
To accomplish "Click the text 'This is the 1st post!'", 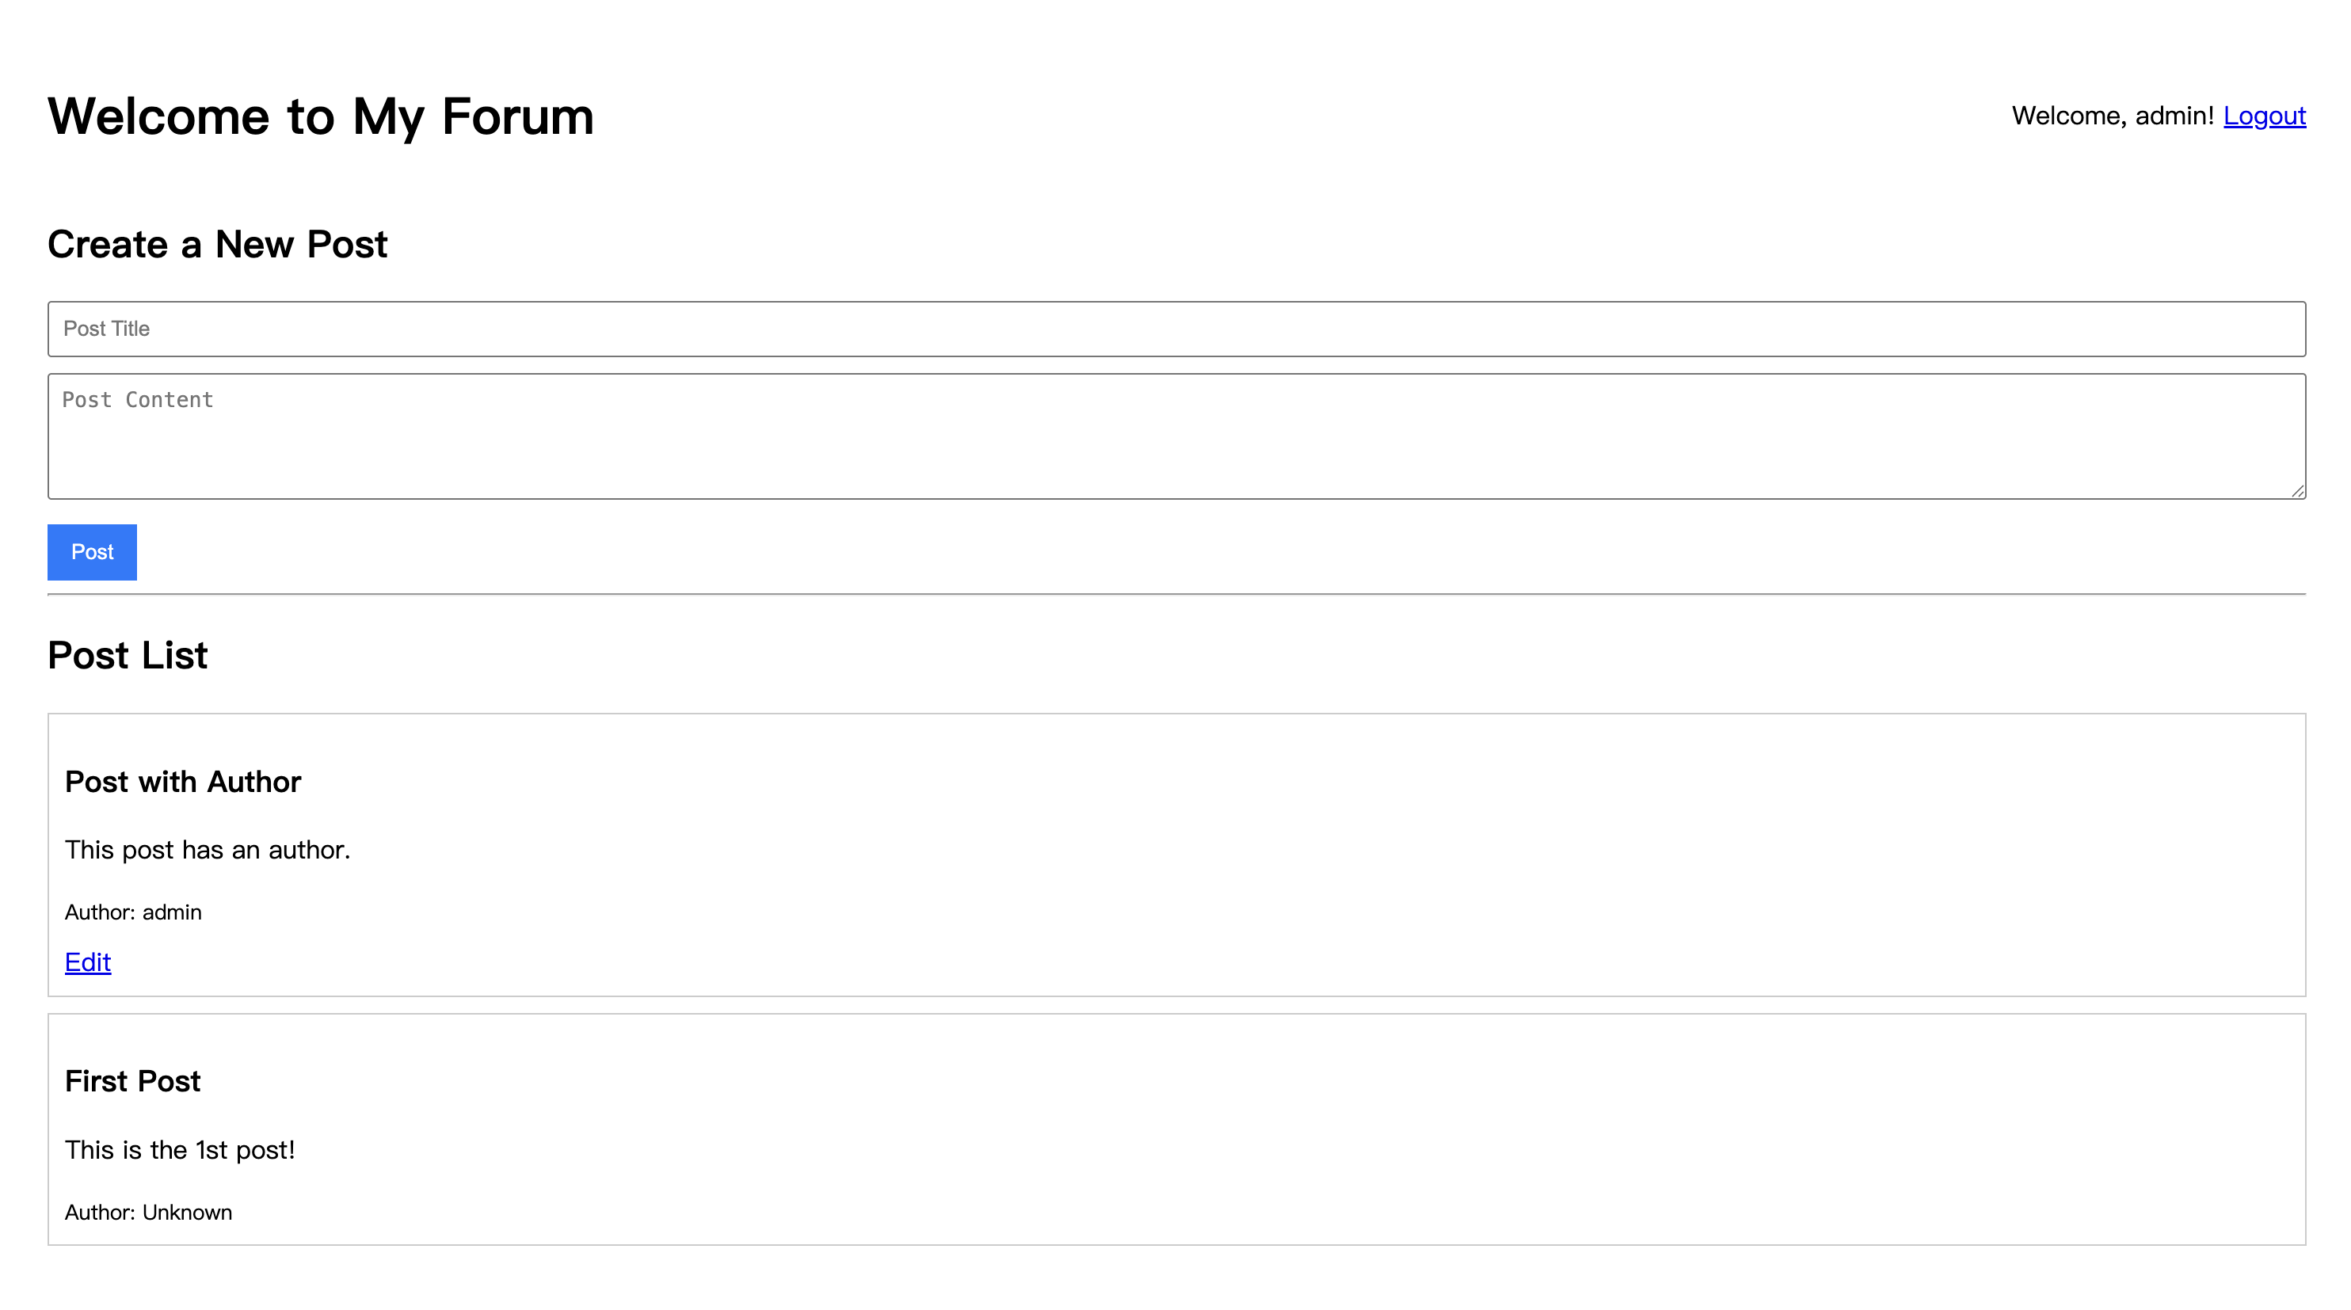I will click(x=180, y=1149).
